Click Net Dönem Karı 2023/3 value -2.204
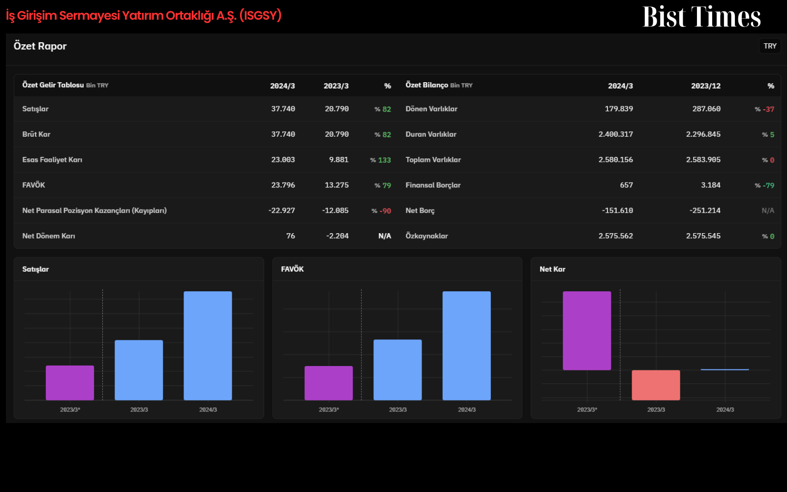This screenshot has height=492, width=787. pyautogui.click(x=337, y=236)
